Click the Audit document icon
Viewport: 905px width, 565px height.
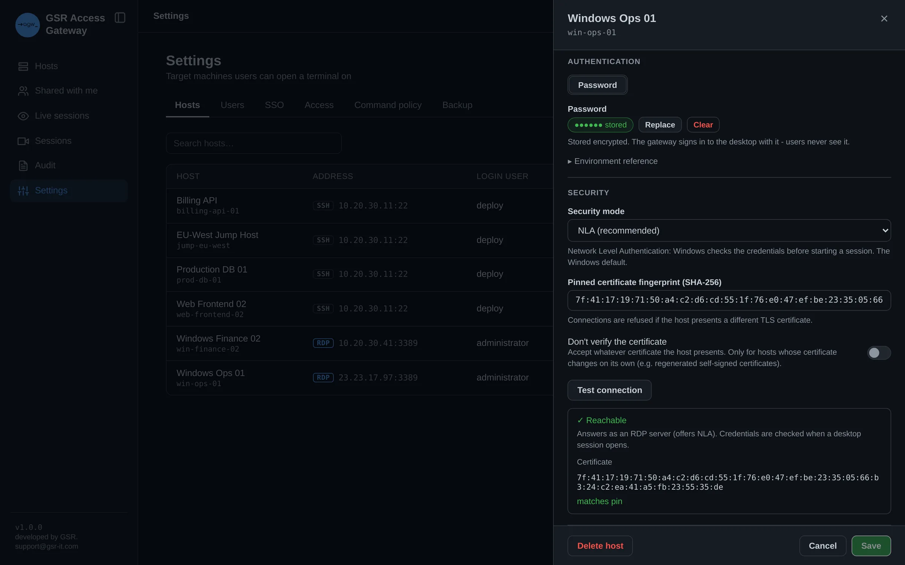(x=23, y=165)
